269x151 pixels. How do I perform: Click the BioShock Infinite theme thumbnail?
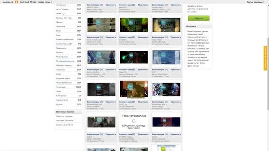(x=101, y=57)
